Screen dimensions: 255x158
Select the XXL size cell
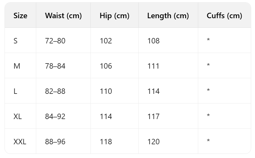[x=20, y=142]
